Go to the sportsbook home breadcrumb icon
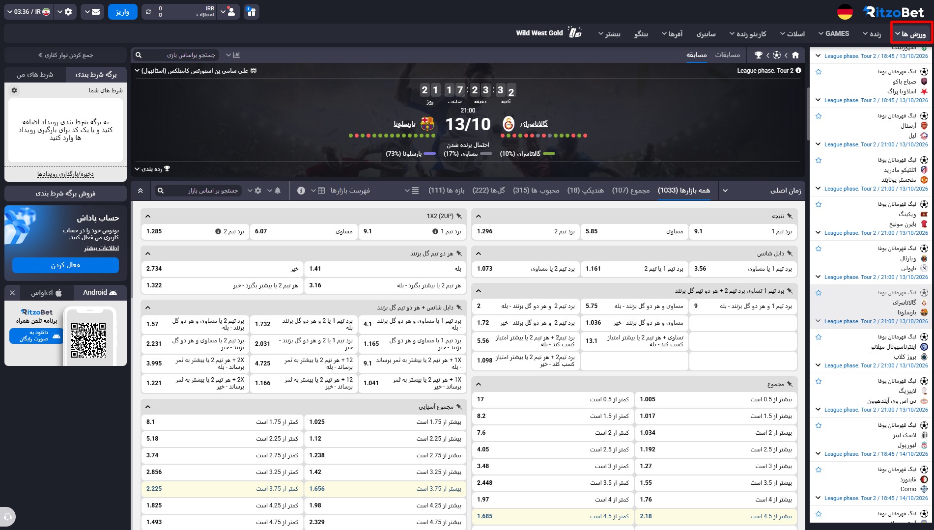 [795, 55]
